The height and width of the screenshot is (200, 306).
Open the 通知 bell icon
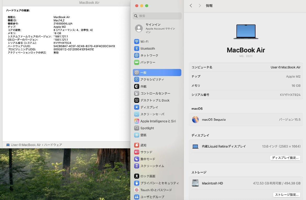pyautogui.click(x=137, y=145)
